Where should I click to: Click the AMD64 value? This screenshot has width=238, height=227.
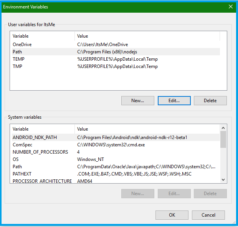pyautogui.click(x=84, y=181)
